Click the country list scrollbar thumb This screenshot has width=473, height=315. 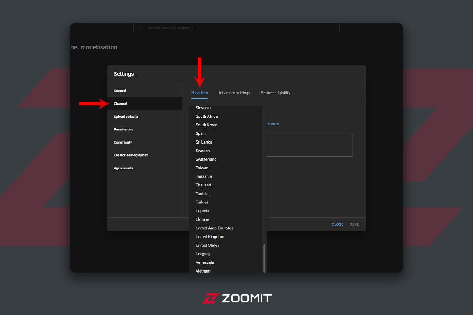[x=264, y=258]
